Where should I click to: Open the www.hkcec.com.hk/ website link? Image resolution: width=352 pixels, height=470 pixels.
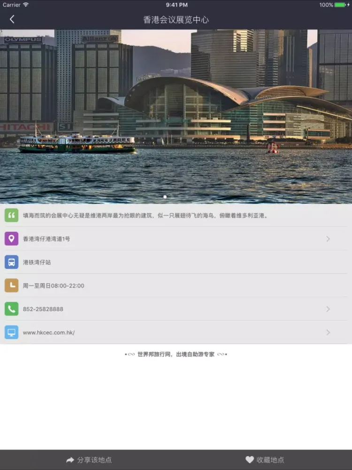49,332
